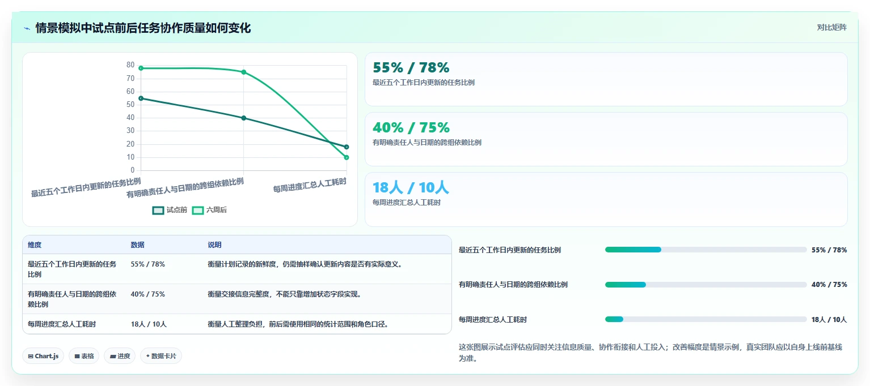
Task: Click 六周后 data point at value 78
Action: point(141,68)
